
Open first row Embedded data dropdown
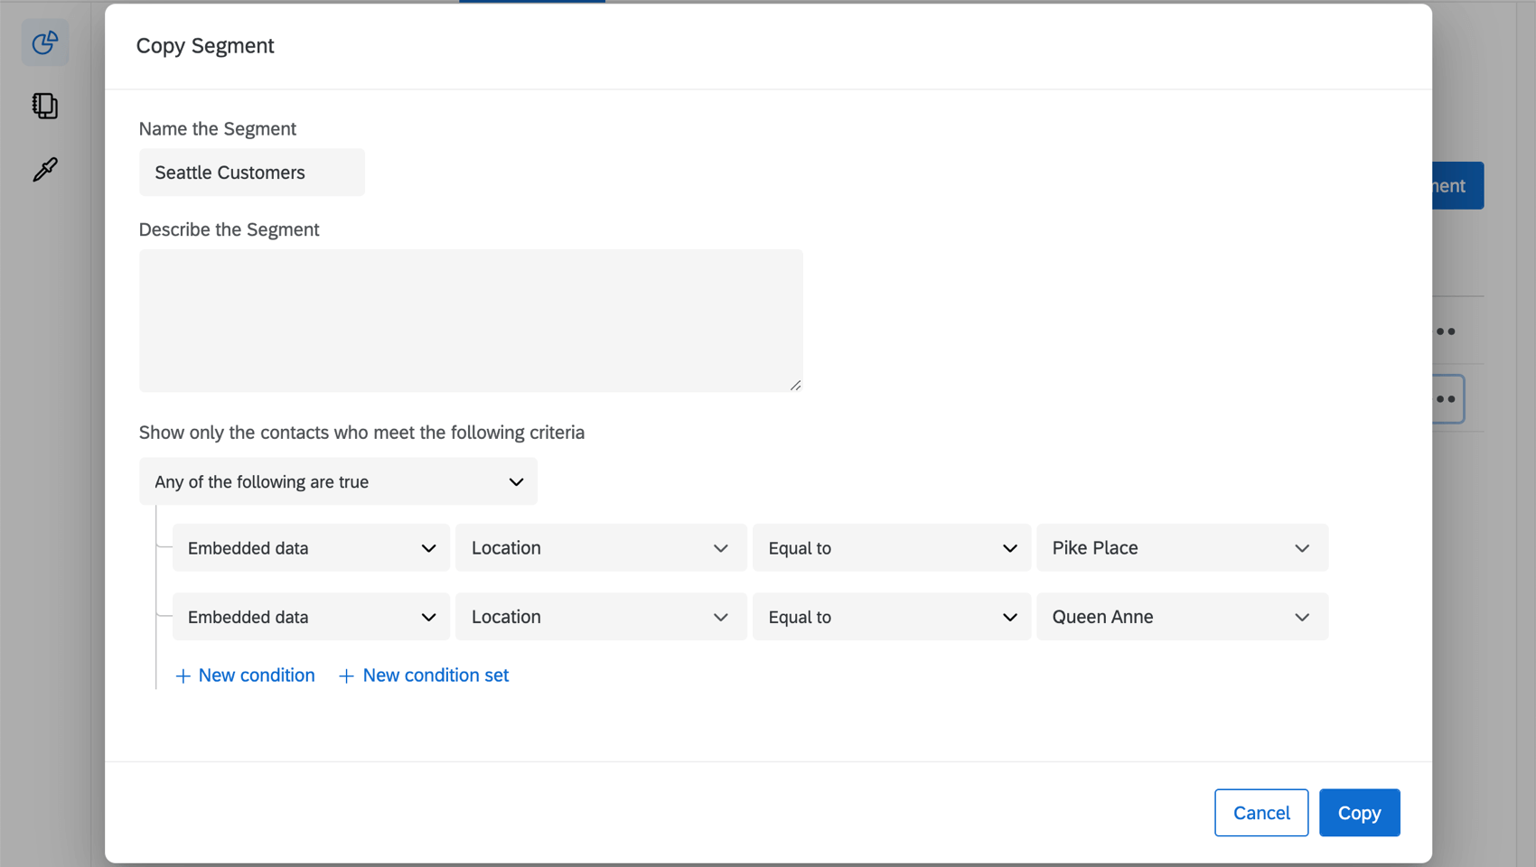(x=311, y=548)
